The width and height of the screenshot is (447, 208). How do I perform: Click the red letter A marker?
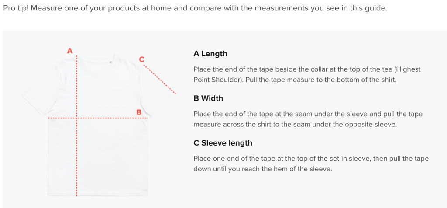click(70, 51)
